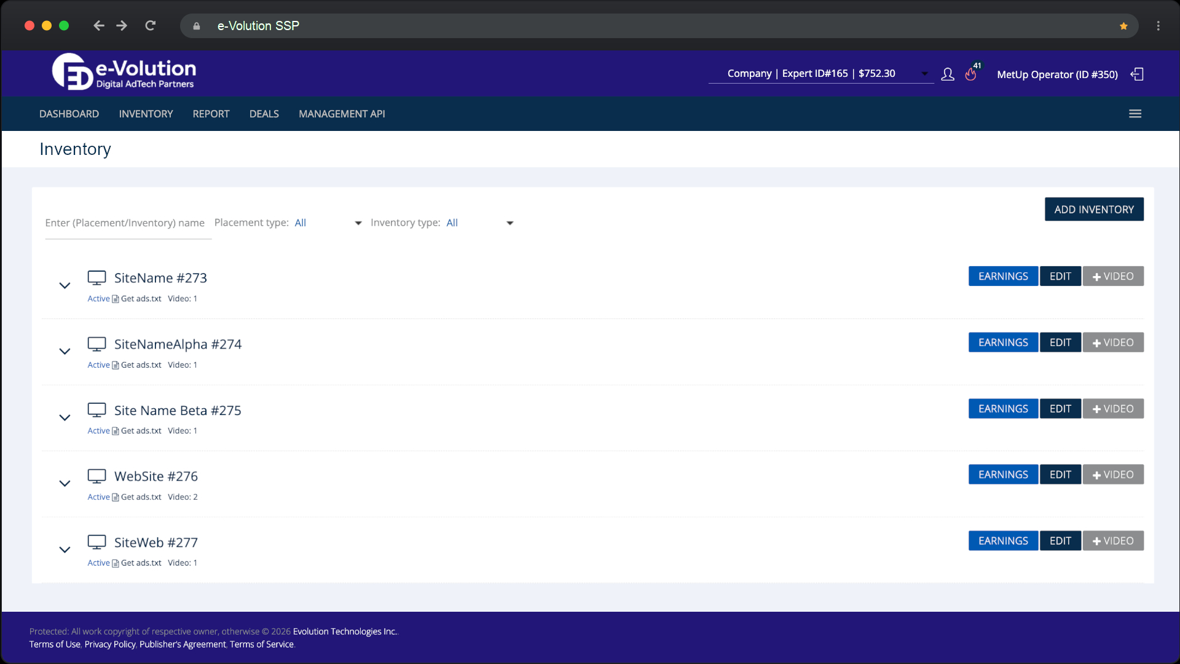
Task: Add video to Site Name Beta #275
Action: pos(1113,409)
